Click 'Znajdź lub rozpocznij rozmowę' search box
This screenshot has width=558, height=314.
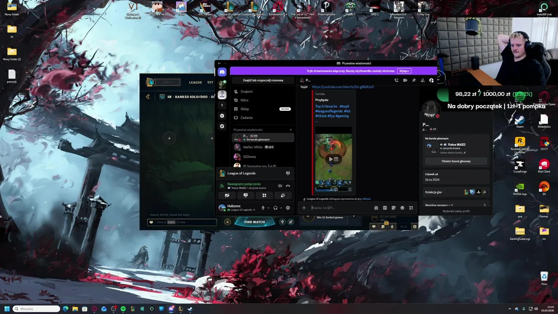click(263, 80)
